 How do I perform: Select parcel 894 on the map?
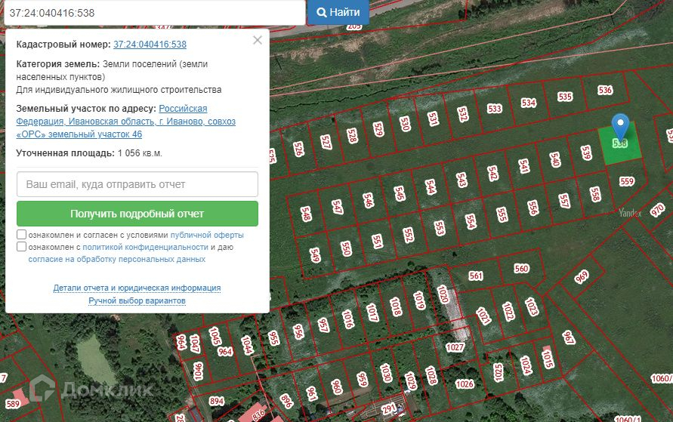coord(216,401)
